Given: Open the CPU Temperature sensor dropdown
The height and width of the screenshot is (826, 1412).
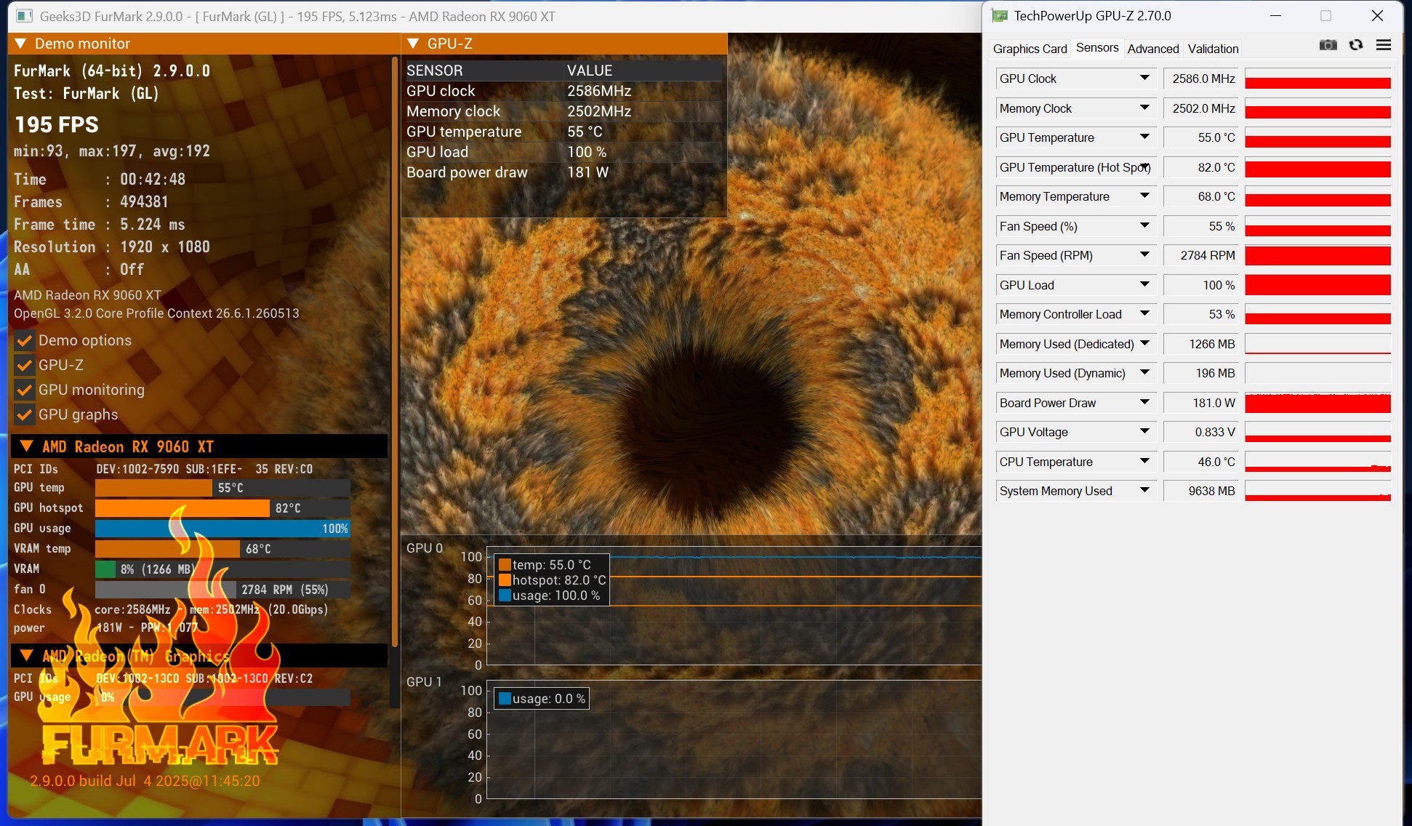Looking at the screenshot, I should [1144, 462].
